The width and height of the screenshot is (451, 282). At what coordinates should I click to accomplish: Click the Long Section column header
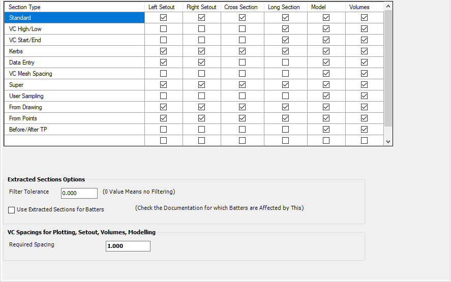pyautogui.click(x=286, y=7)
